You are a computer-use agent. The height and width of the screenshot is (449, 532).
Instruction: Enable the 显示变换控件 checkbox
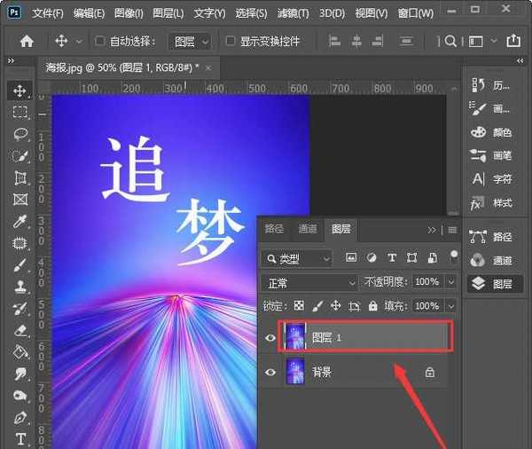point(231,42)
